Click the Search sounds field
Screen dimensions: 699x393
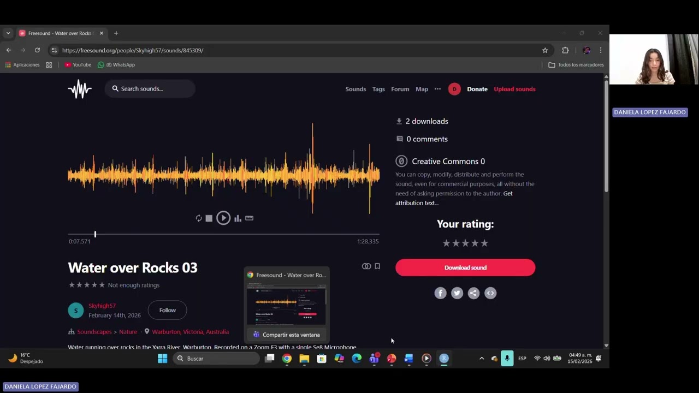pyautogui.click(x=150, y=88)
